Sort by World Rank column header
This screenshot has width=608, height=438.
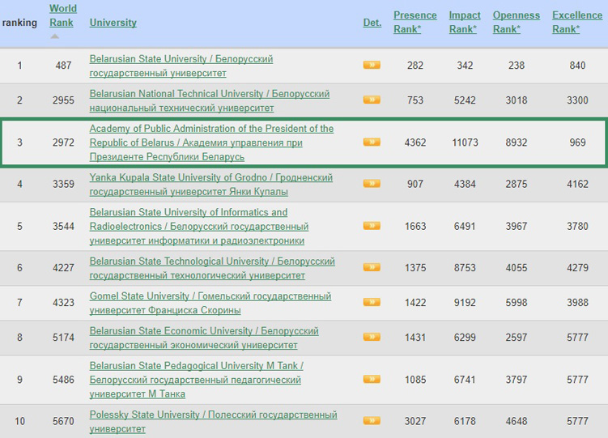point(63,15)
